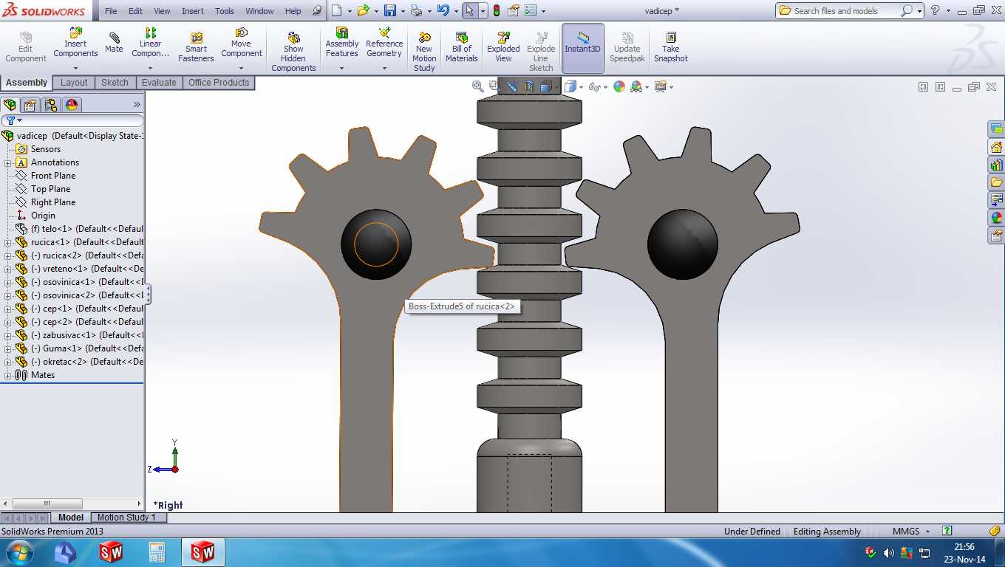The image size is (1005, 567).
Task: Open the Move Component dropdown arrow
Action: click(242, 69)
